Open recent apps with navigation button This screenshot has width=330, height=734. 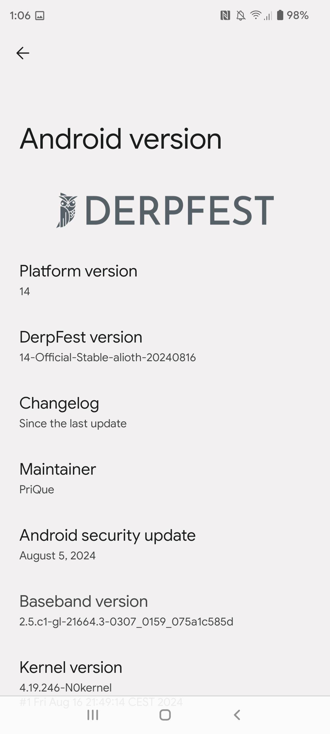pos(93,715)
